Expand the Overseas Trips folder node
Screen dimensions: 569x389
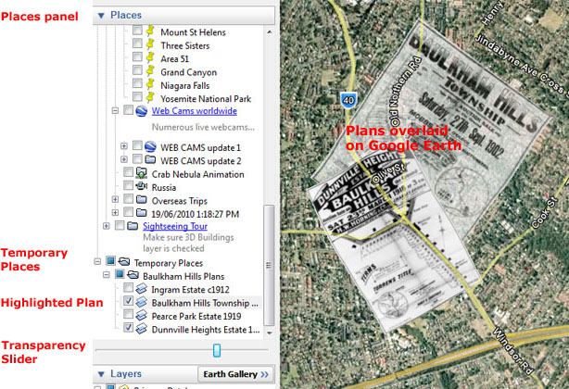tap(116, 199)
